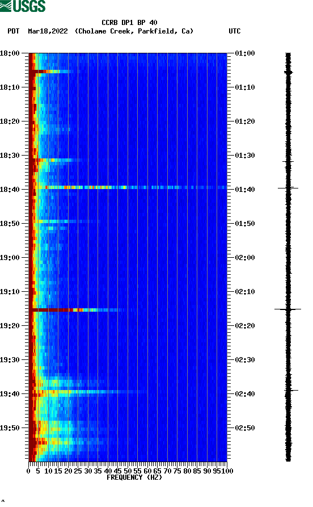Click the '25' frequency axis tick label
This screenshot has height=507, width=313.
(x=78, y=471)
